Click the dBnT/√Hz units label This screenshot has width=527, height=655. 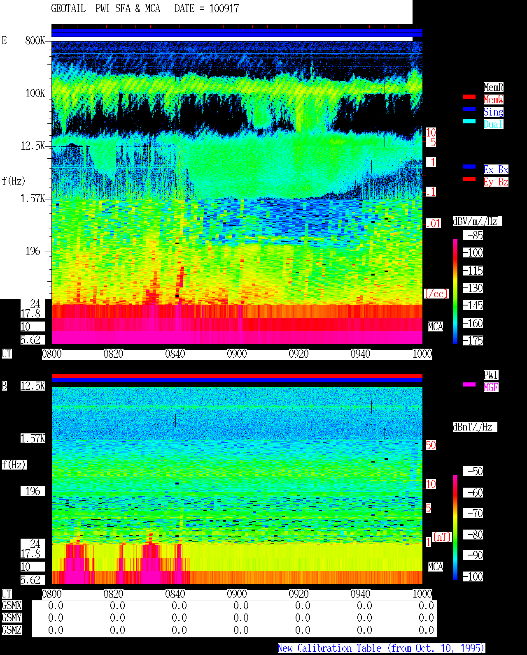pos(475,427)
